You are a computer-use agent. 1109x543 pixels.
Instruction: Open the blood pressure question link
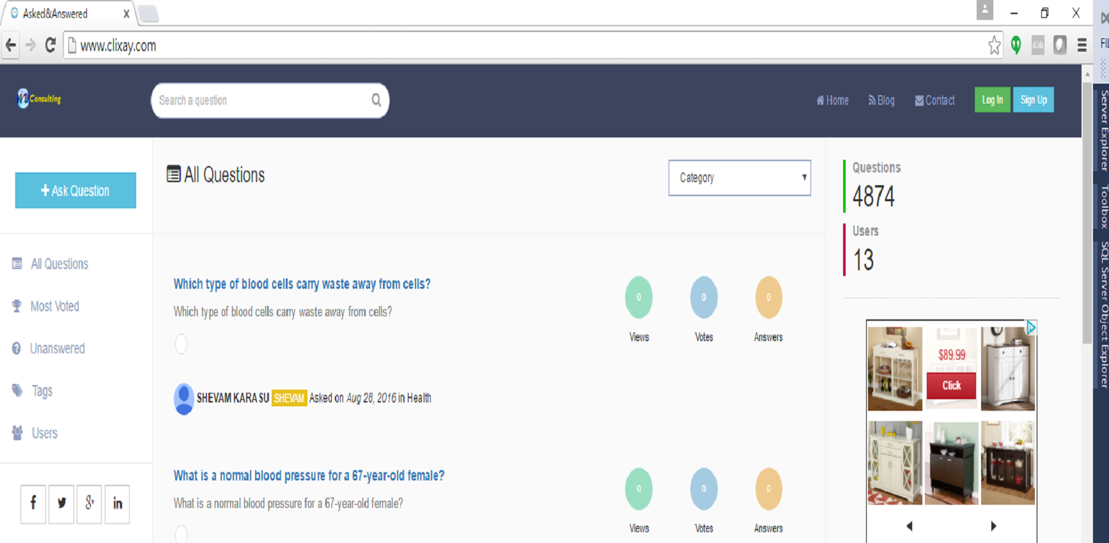pos(309,476)
